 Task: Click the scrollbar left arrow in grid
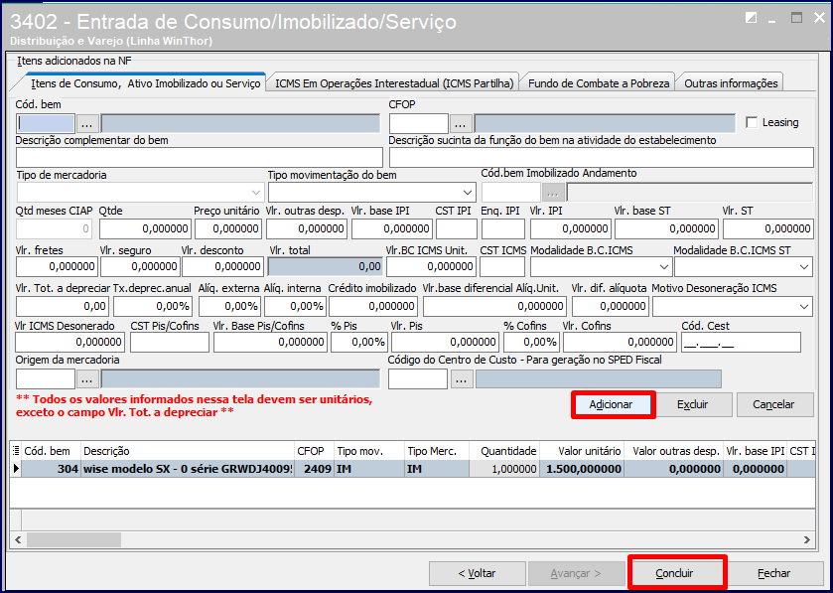[18, 540]
